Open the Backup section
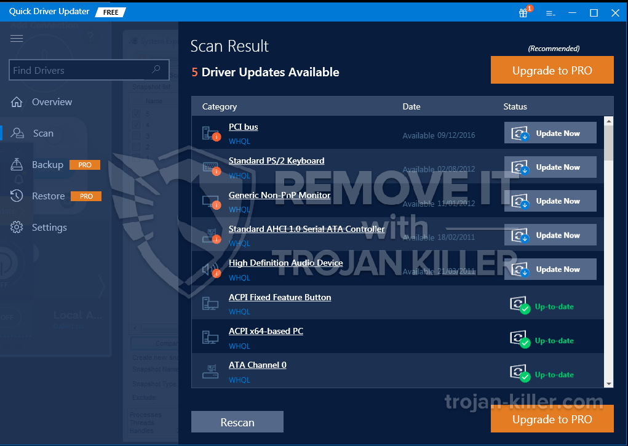Image resolution: width=628 pixels, height=446 pixels. [x=47, y=165]
